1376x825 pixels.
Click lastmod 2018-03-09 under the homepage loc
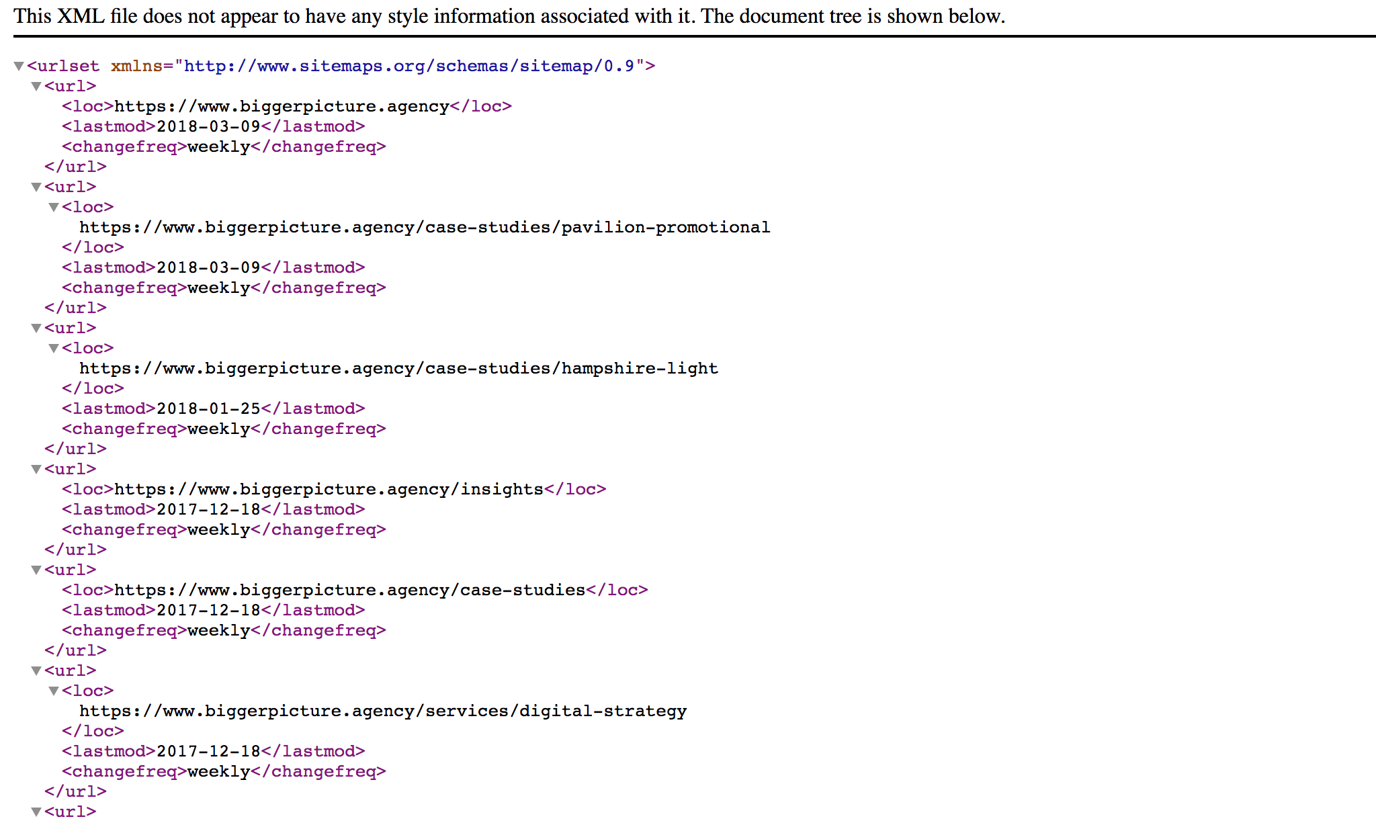[x=208, y=126]
